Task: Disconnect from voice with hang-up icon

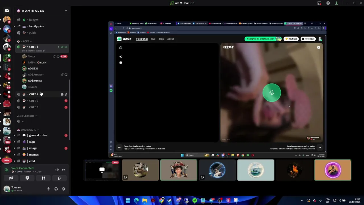Action: pos(64,170)
